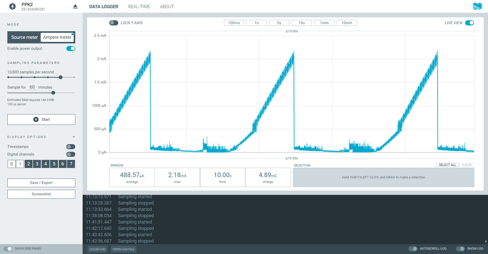Click the PPK2 lightning bolt device icon
This screenshot has width=488, height=254.
[12, 6]
